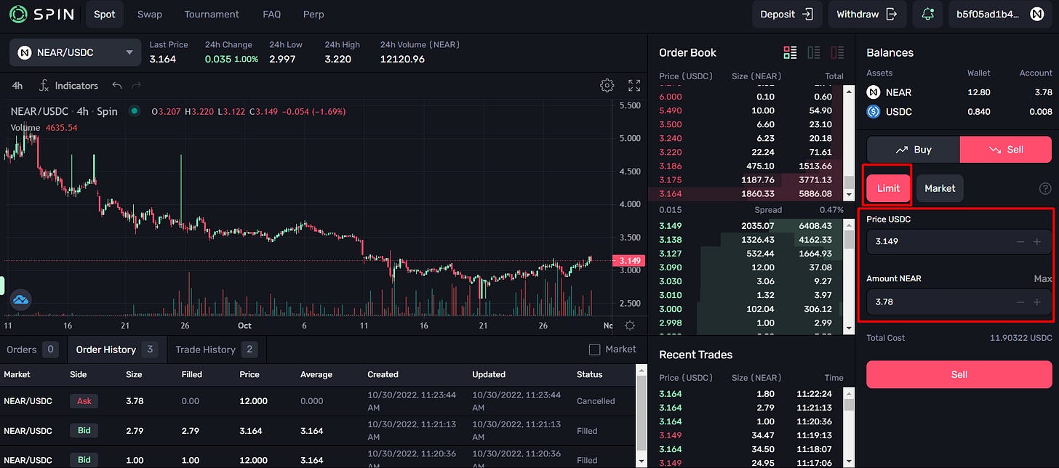1059x468 pixels.
Task: Click chart time axis settings icon
Action: coord(630,326)
